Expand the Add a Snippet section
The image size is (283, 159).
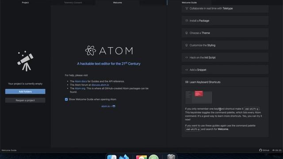pyautogui.click(x=225, y=70)
